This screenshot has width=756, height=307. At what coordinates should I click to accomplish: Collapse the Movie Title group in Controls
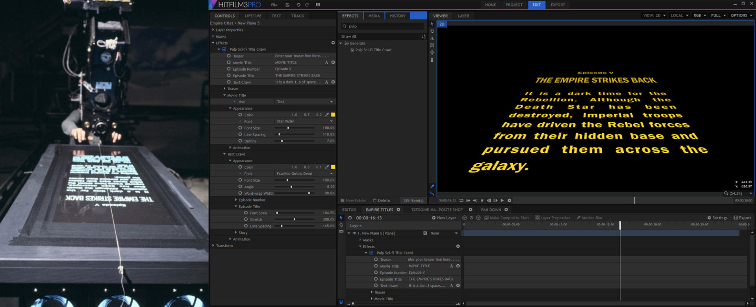(x=224, y=95)
